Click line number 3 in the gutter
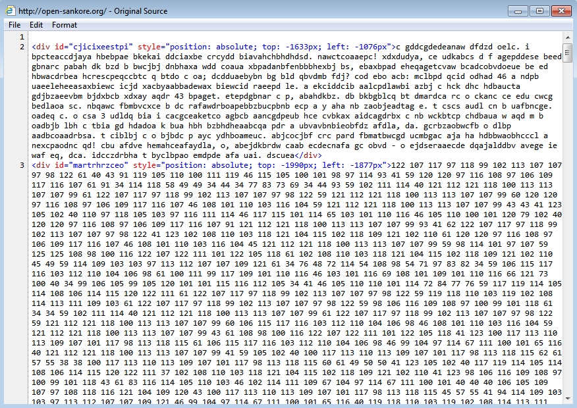The width and height of the screenshot is (577, 408). (22, 165)
